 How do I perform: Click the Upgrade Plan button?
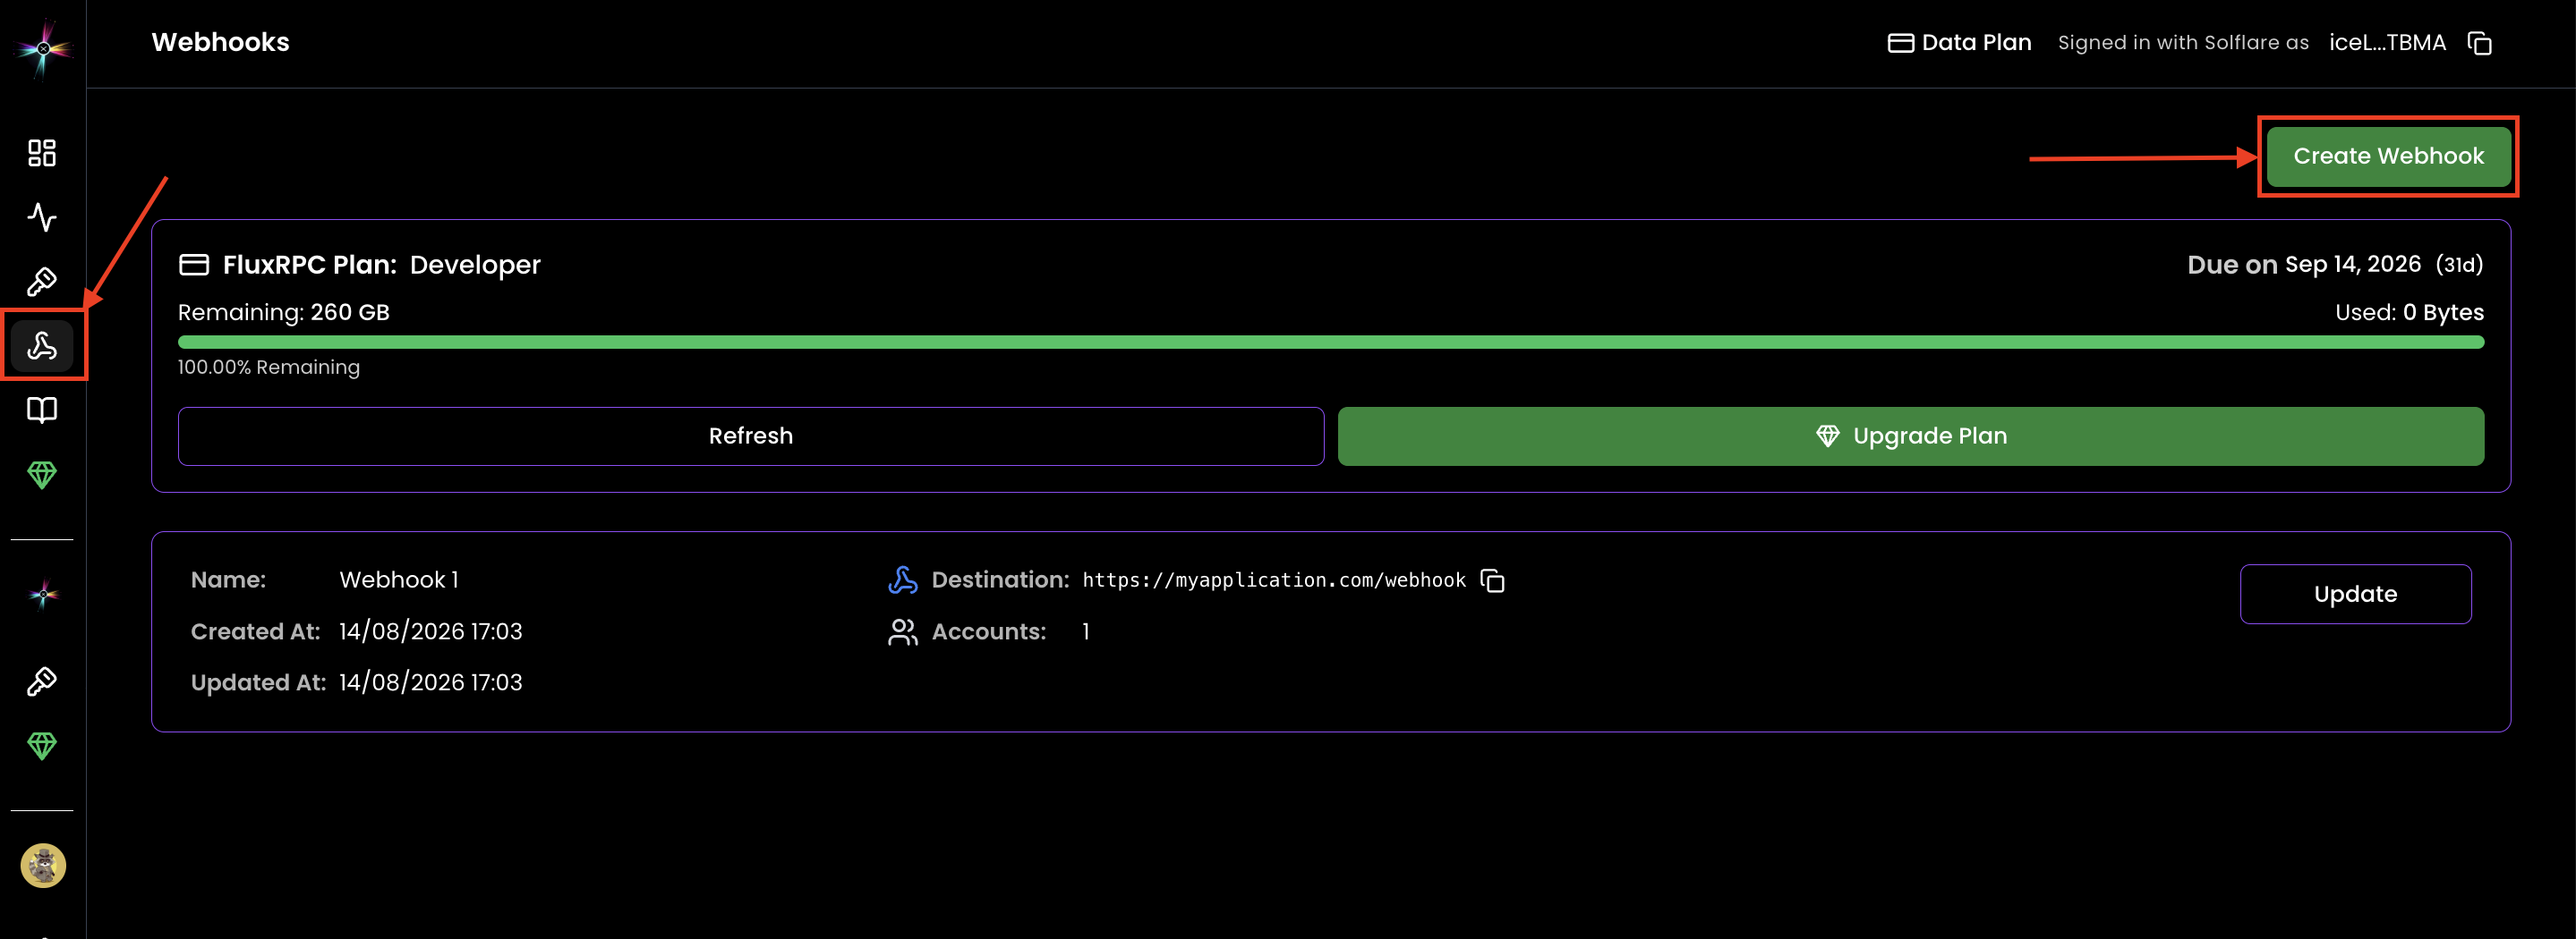click(x=1911, y=436)
